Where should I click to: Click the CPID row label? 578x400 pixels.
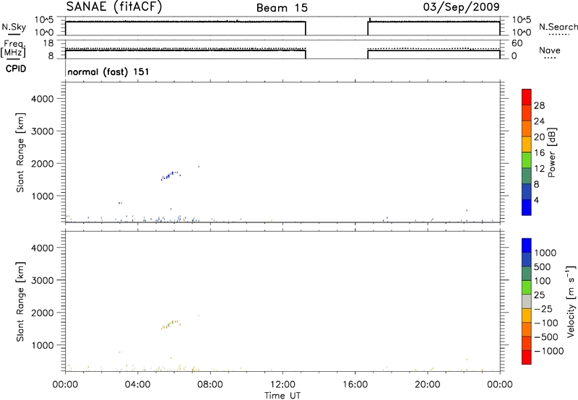[x=16, y=69]
